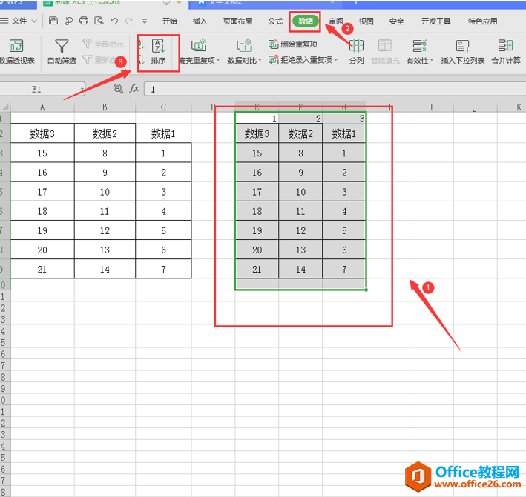This screenshot has width=526, height=497.
Task: Click cell G8 containing 6
Action: point(343,250)
